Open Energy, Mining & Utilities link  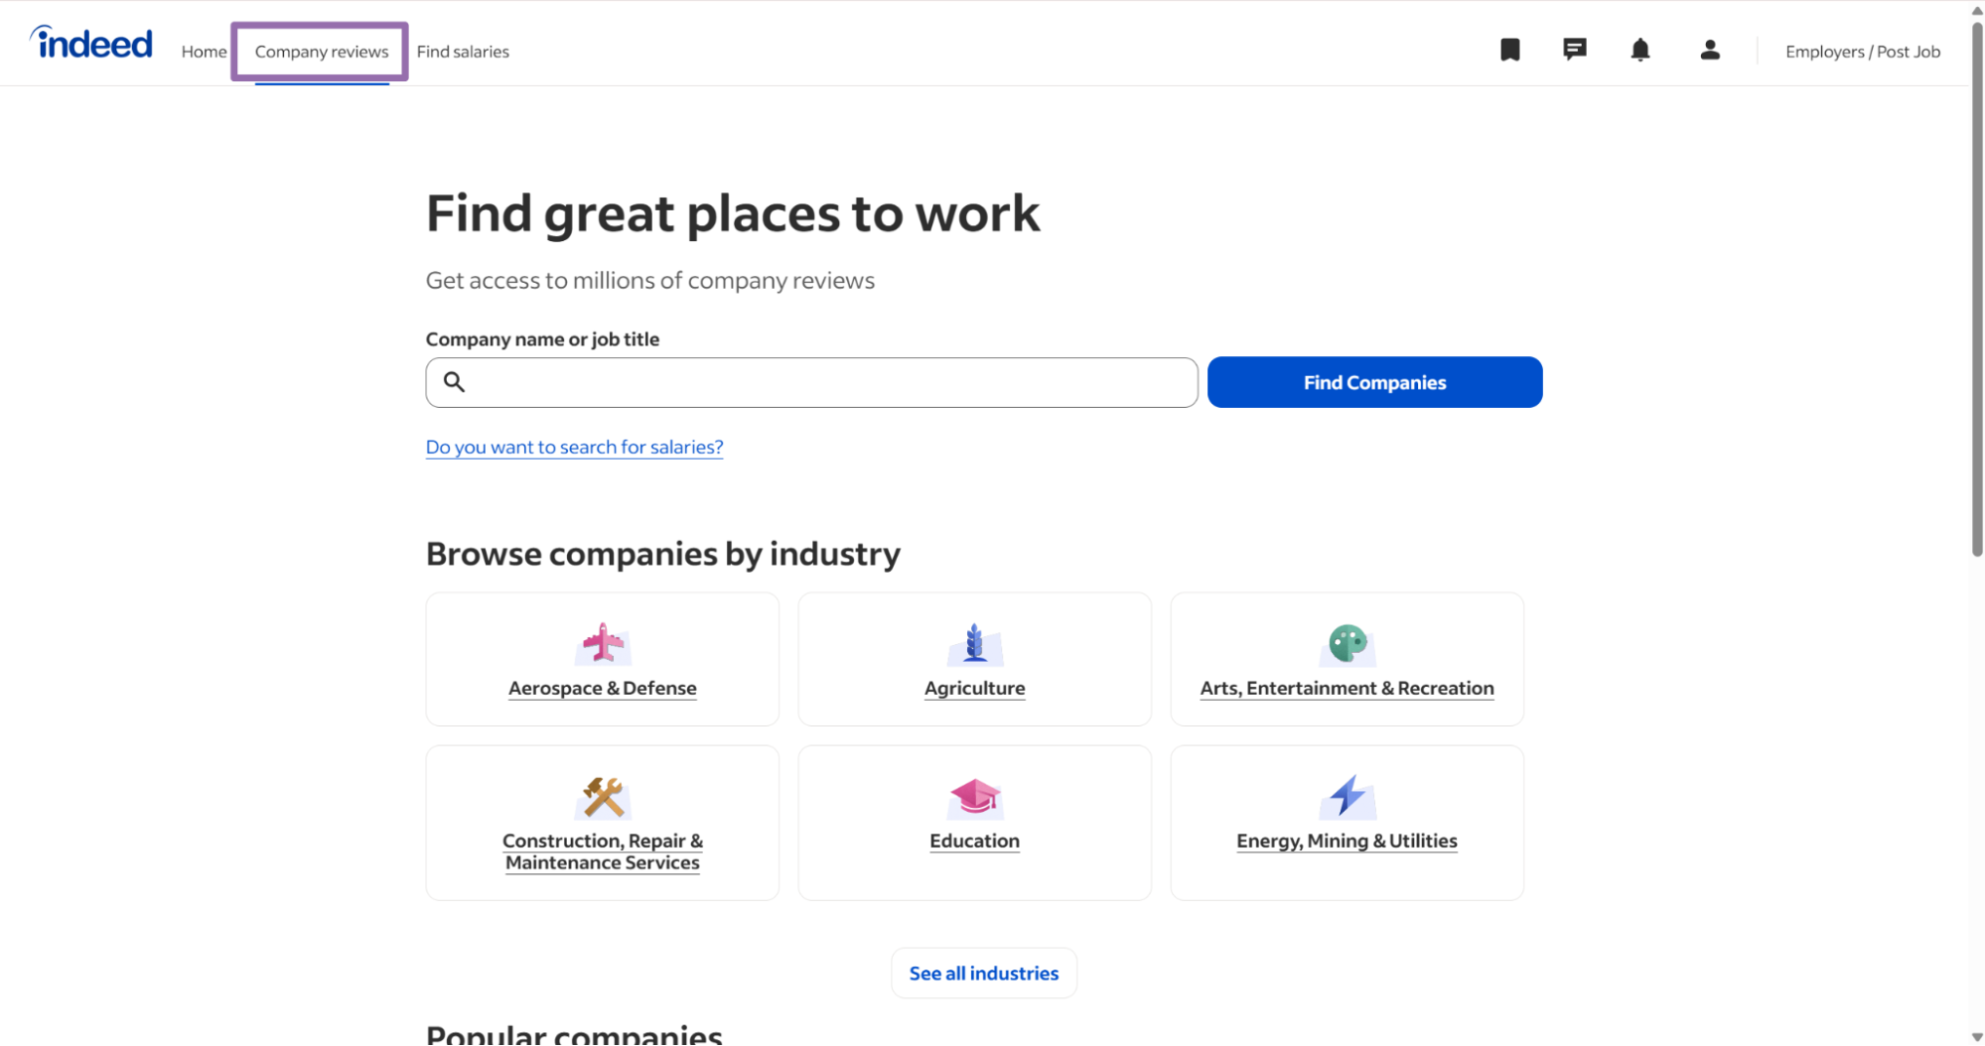point(1347,841)
